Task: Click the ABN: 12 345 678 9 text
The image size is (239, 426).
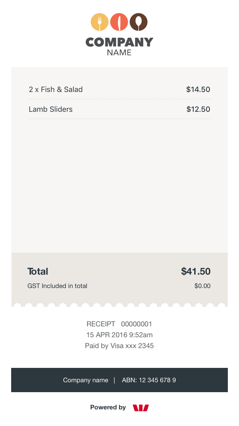Action: pos(149,380)
